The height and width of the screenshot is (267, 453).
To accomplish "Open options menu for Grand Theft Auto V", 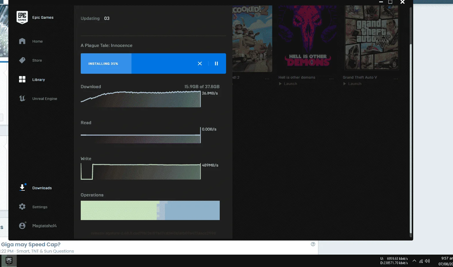I will (x=396, y=79).
